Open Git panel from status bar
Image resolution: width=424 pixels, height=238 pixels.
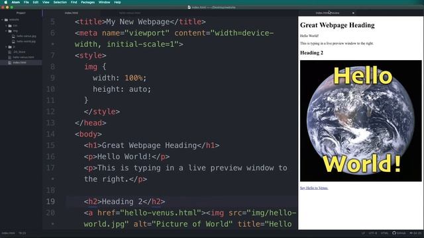pyautogui.click(x=415, y=233)
